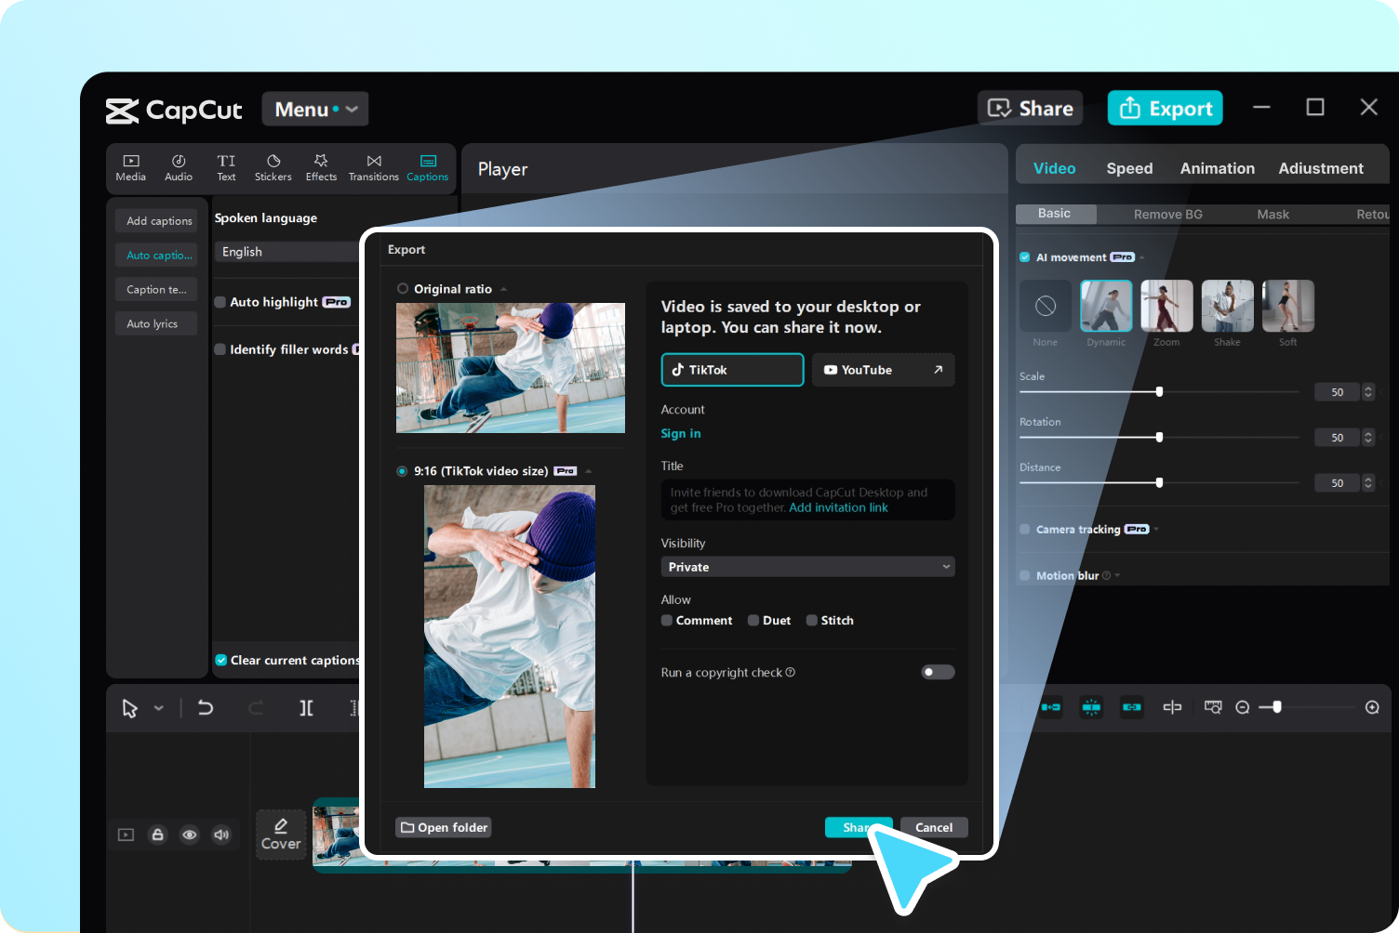Click the preview axis icon
The image size is (1399, 933).
click(x=1172, y=707)
